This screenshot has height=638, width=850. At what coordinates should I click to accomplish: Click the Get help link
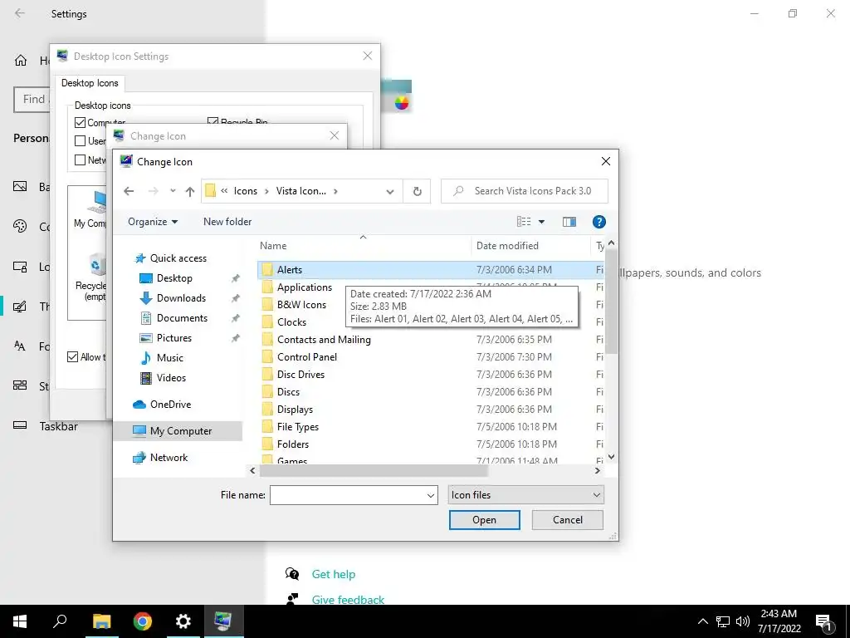334,574
